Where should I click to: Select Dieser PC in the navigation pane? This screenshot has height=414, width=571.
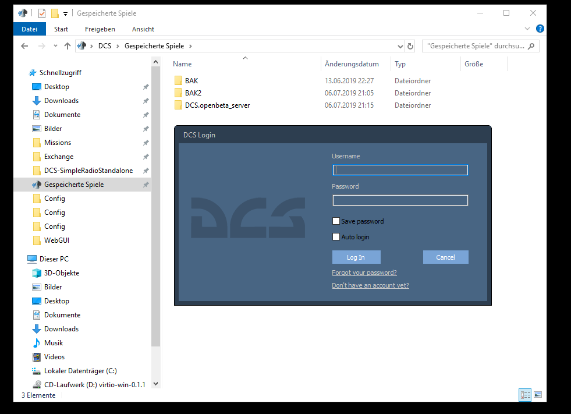(x=54, y=259)
